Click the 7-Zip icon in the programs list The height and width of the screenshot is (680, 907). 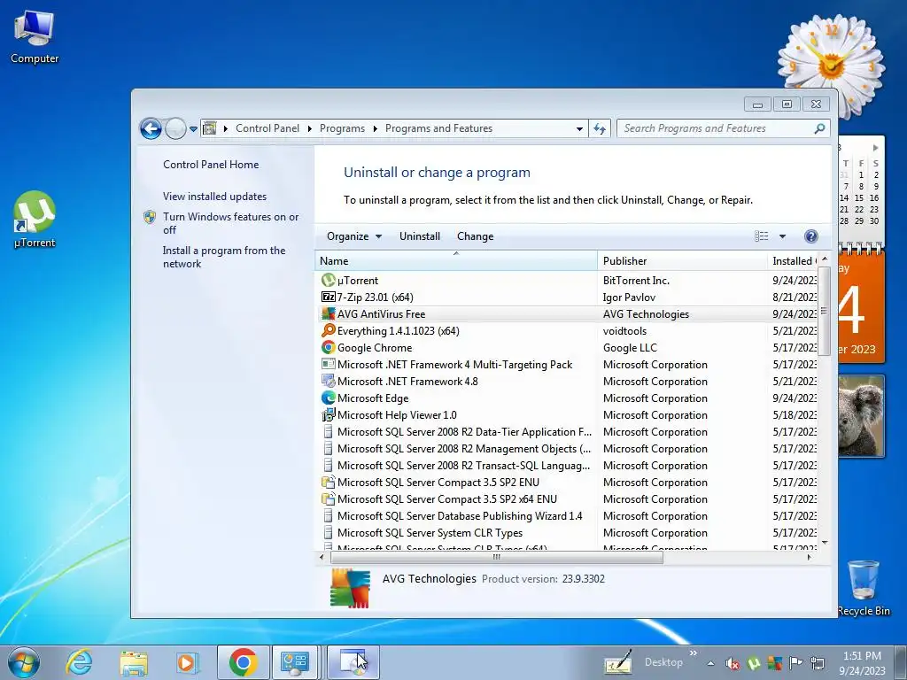pos(328,297)
